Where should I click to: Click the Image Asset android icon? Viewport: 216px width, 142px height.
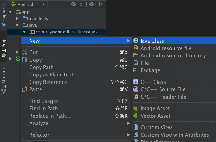pos(136,108)
